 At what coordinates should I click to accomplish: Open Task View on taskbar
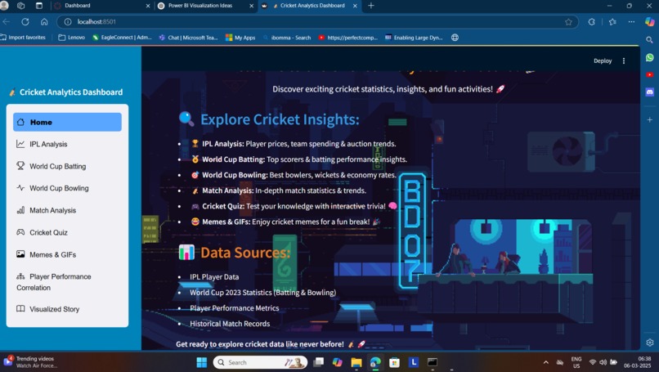[x=319, y=362]
